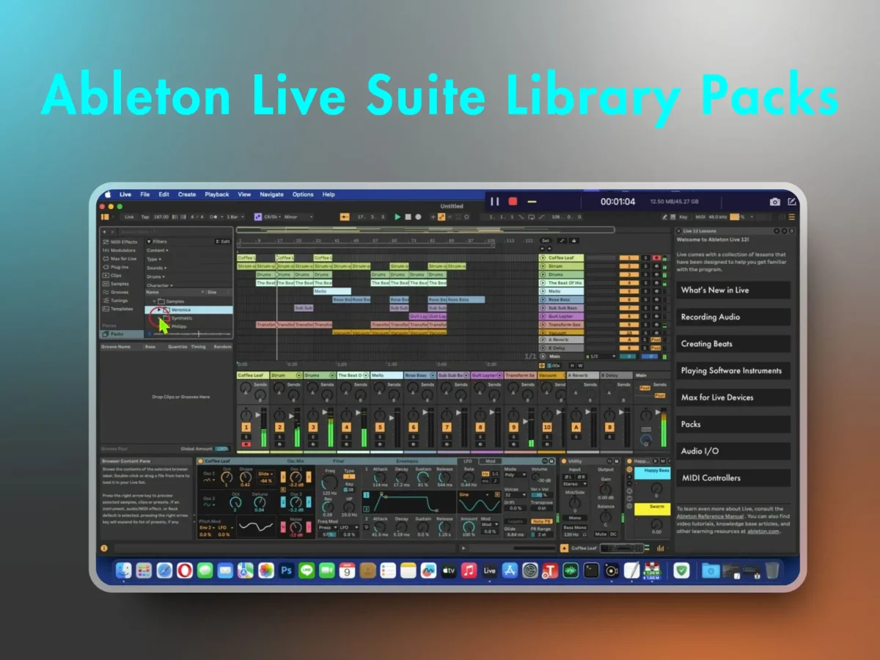This screenshot has width=880, height=660.
Task: Click the Stop button in Live's transport
Action: (408, 217)
